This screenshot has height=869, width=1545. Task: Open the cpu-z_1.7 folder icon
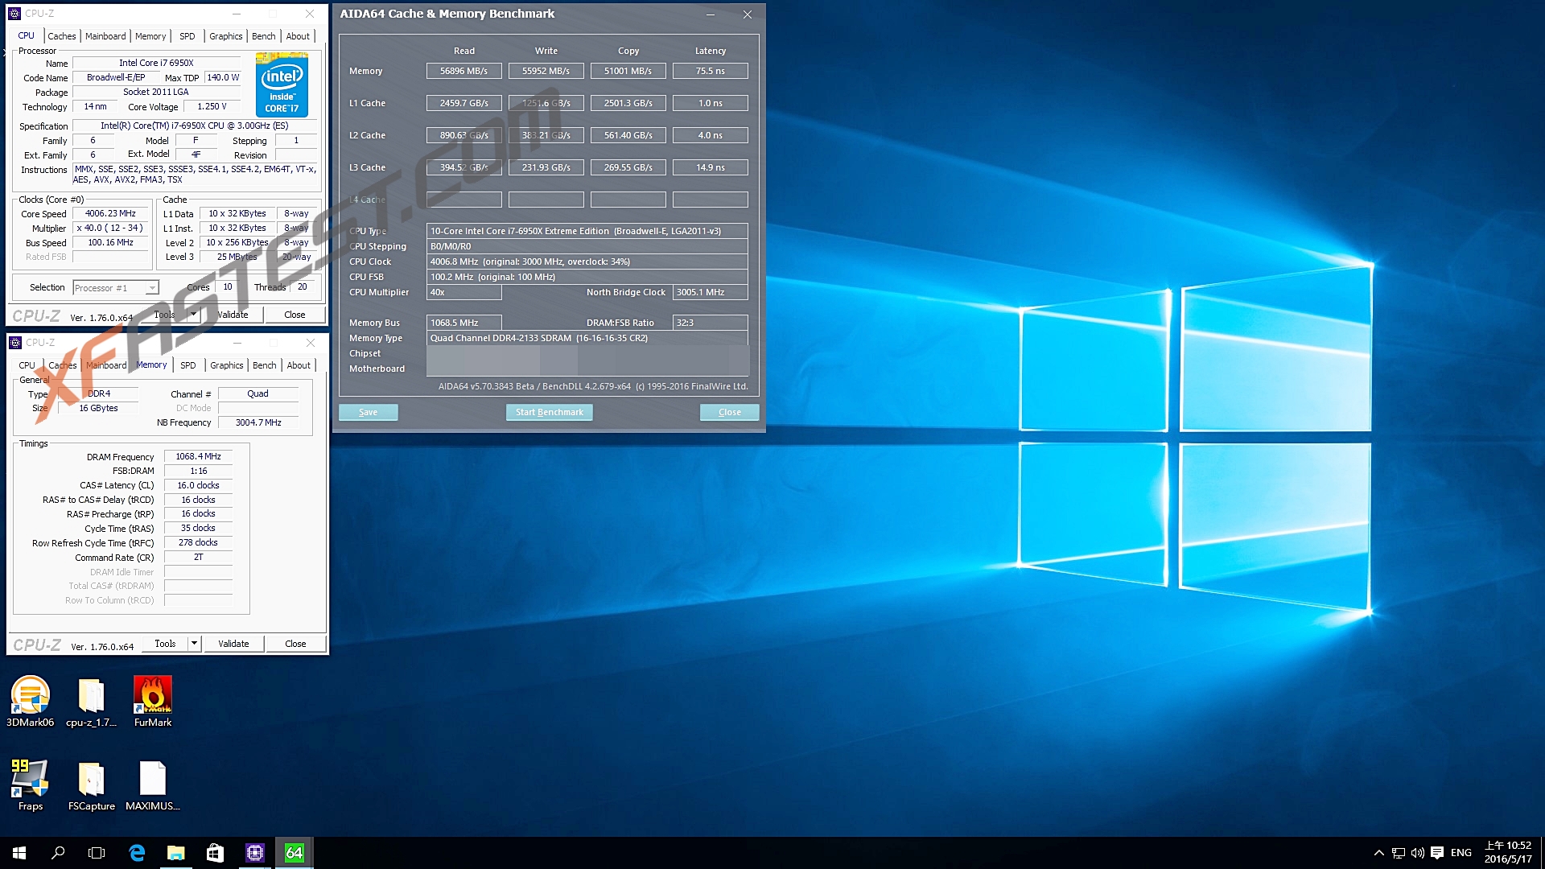tap(91, 697)
